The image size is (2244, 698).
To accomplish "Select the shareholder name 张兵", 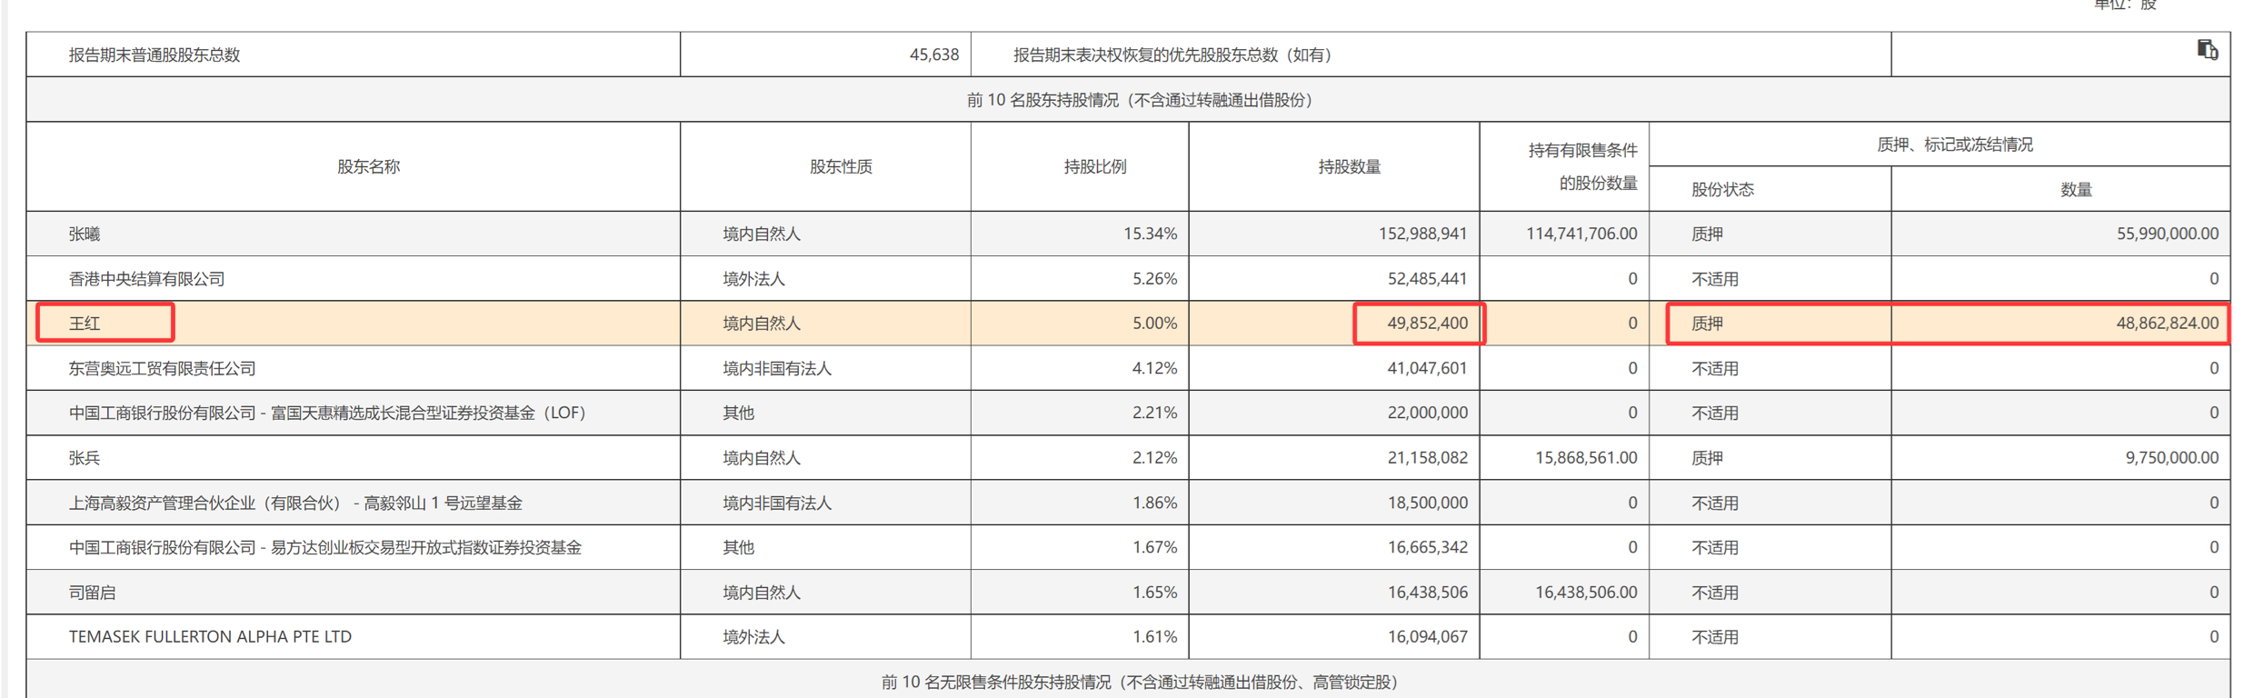I will (x=85, y=458).
